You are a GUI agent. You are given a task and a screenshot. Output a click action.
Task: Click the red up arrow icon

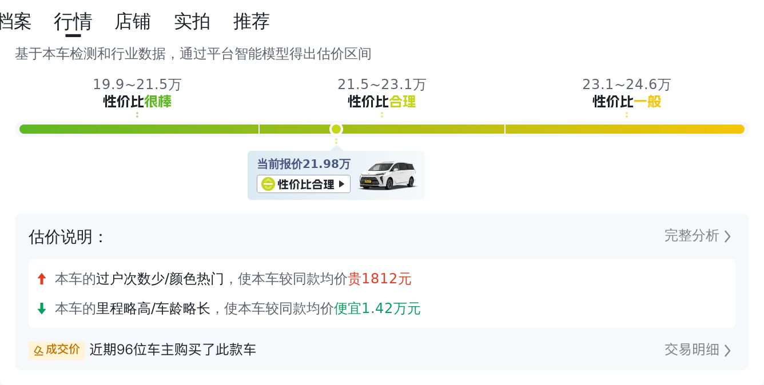(41, 279)
